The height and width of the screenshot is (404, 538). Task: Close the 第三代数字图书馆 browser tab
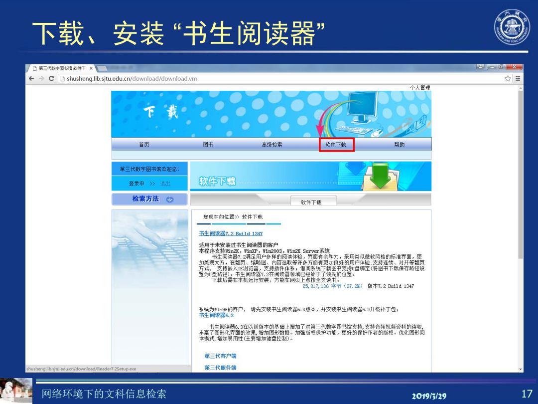[91, 68]
